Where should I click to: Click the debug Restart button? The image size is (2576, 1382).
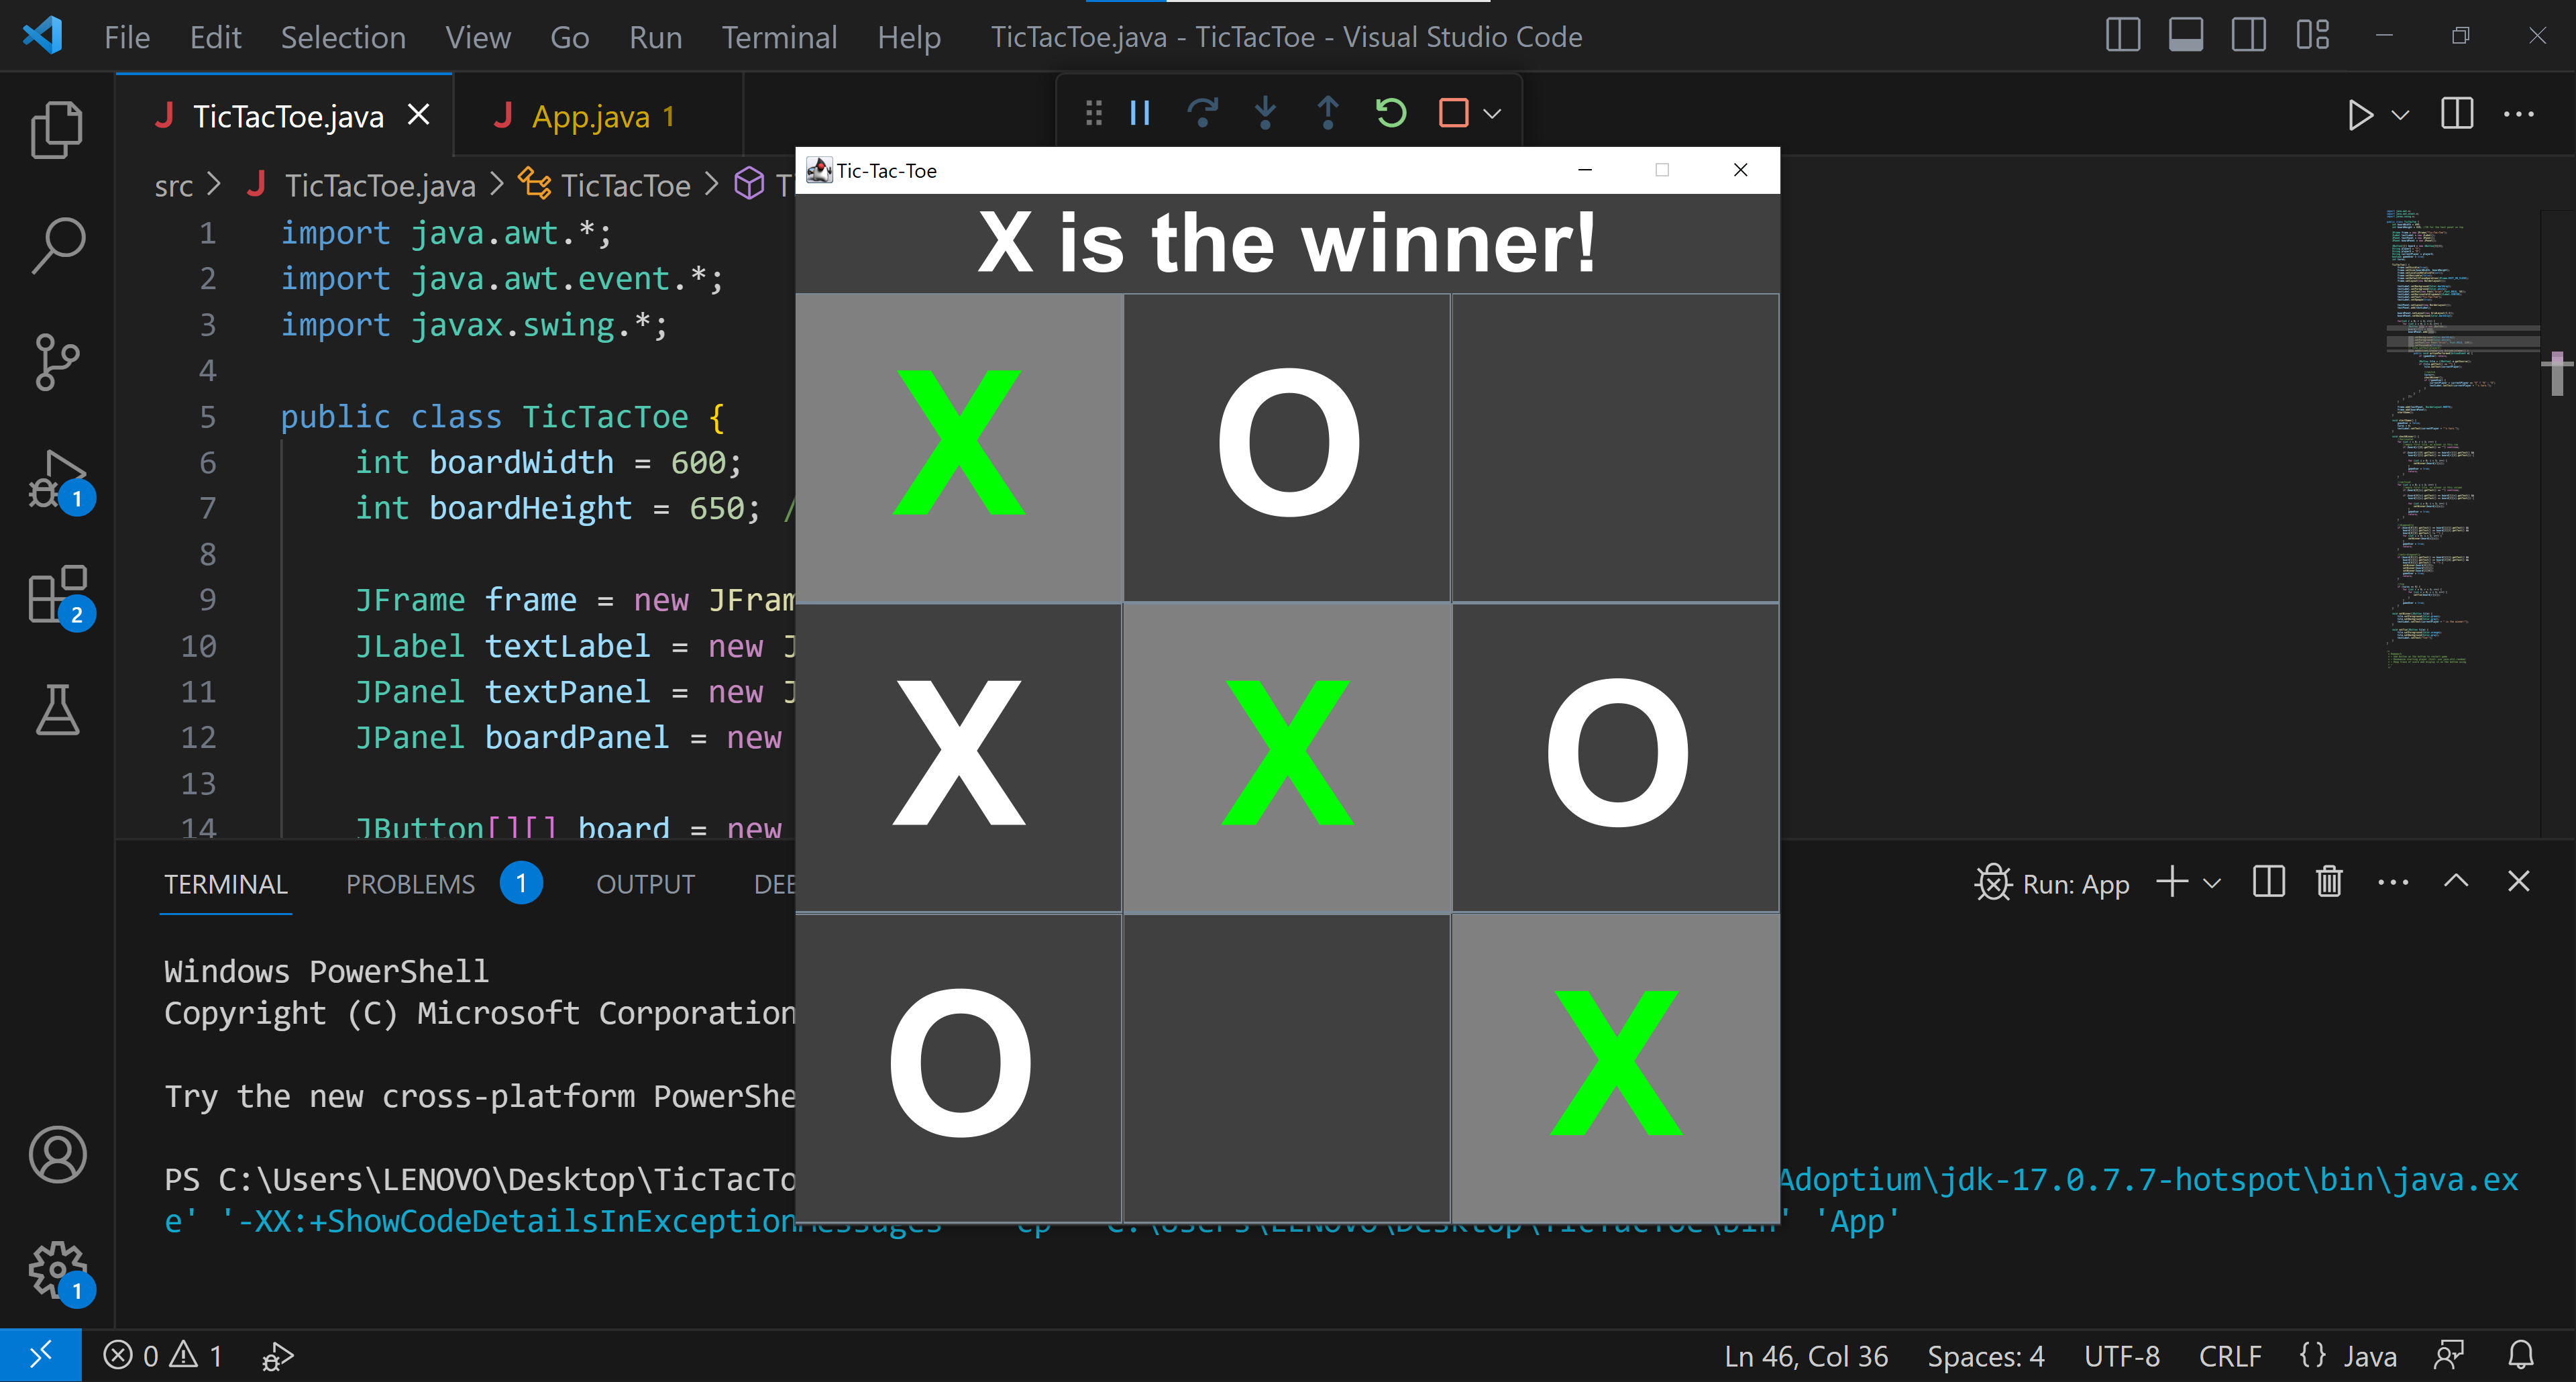(1391, 113)
